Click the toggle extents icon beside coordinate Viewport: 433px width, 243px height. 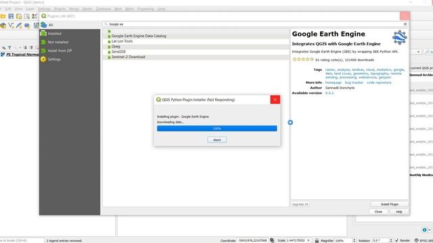click(x=272, y=240)
